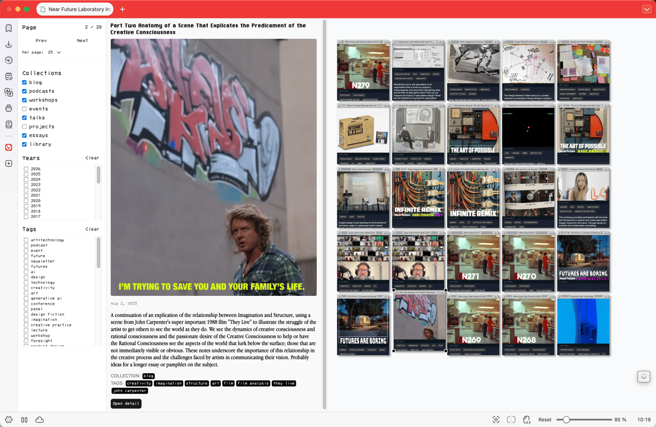
Task: Open the N268 thumbnail card
Action: click(528, 325)
